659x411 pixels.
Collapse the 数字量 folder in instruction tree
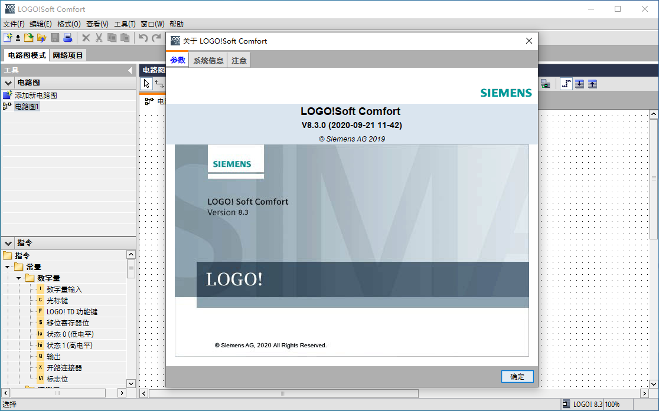[18, 278]
